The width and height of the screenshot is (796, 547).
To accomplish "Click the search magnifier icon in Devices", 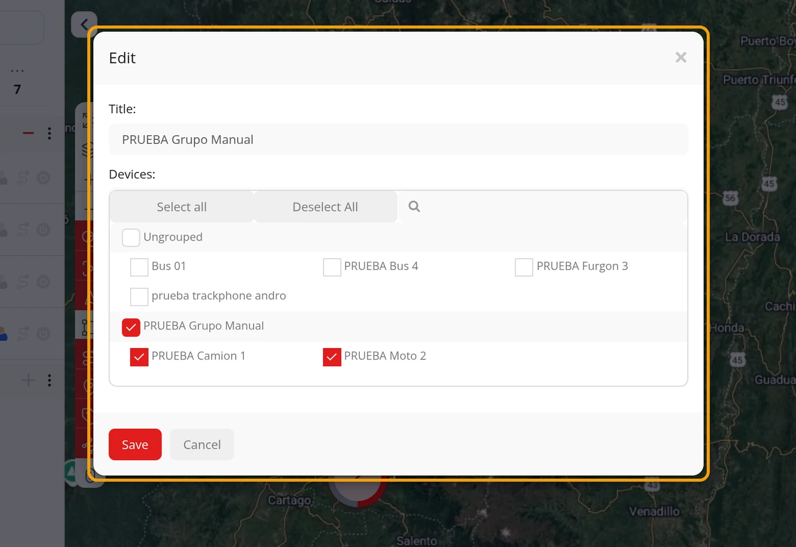I will pyautogui.click(x=414, y=206).
